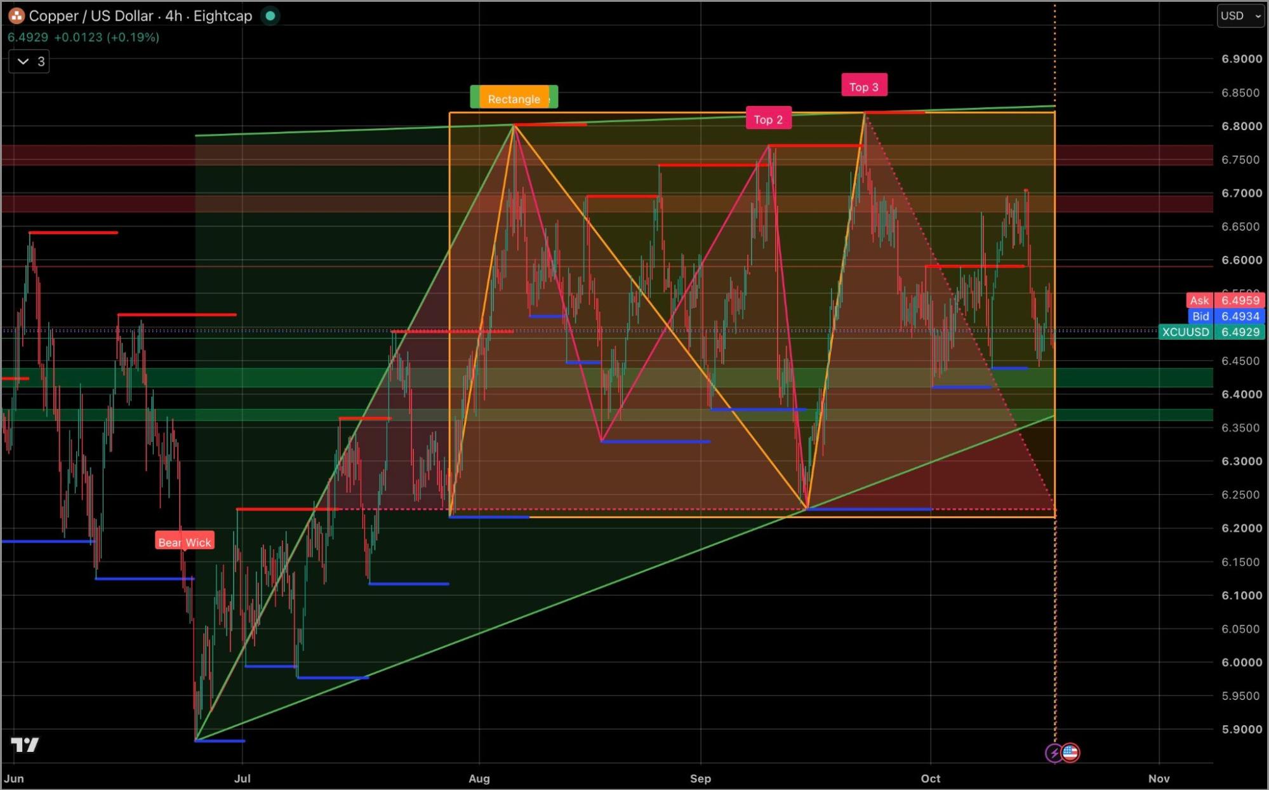Click the Copper / US Dollar symbol title
Image resolution: width=1269 pixels, height=790 pixels.
[91, 16]
